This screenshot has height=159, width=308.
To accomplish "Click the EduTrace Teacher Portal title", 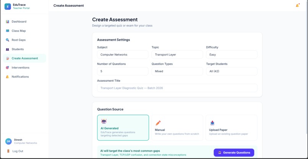I will tap(21, 6).
